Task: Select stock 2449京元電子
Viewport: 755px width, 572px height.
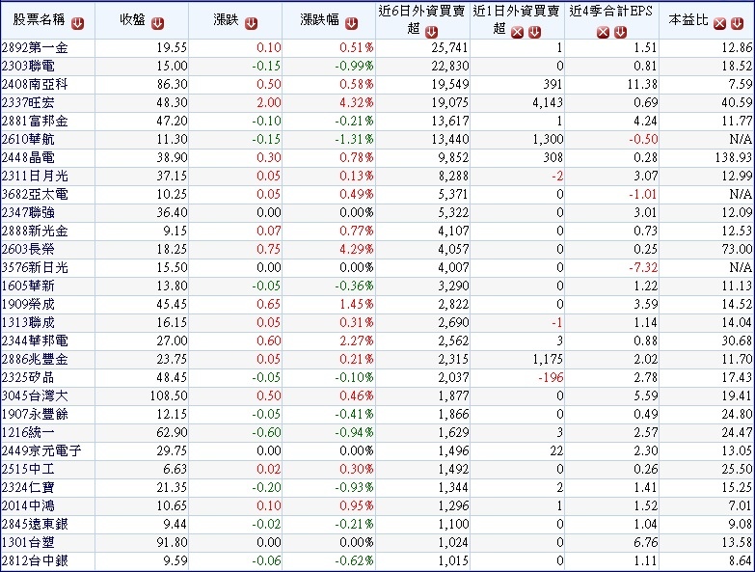Action: tap(41, 450)
